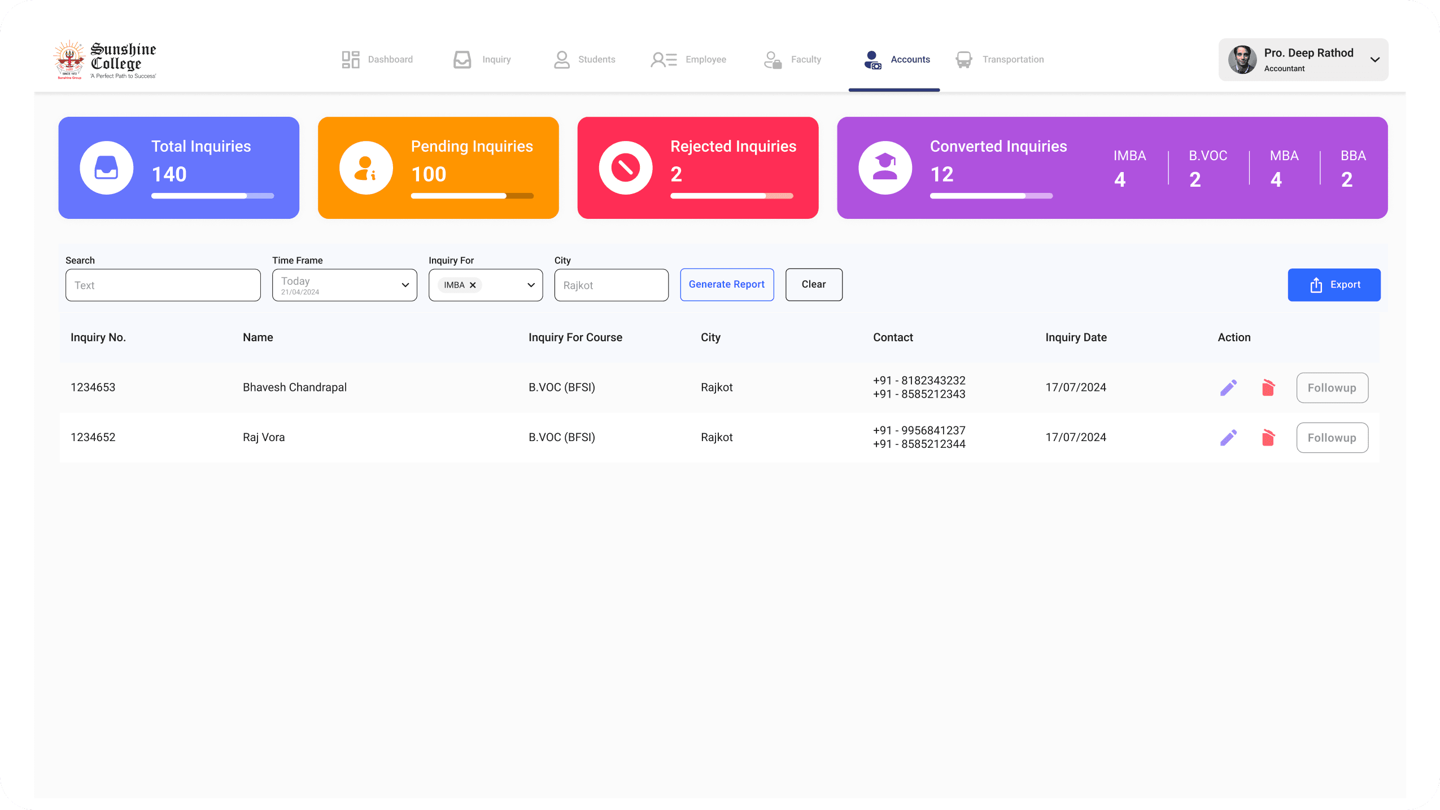The height and width of the screenshot is (810, 1440).
Task: Click contact +91 - 9956841237
Action: (x=919, y=430)
